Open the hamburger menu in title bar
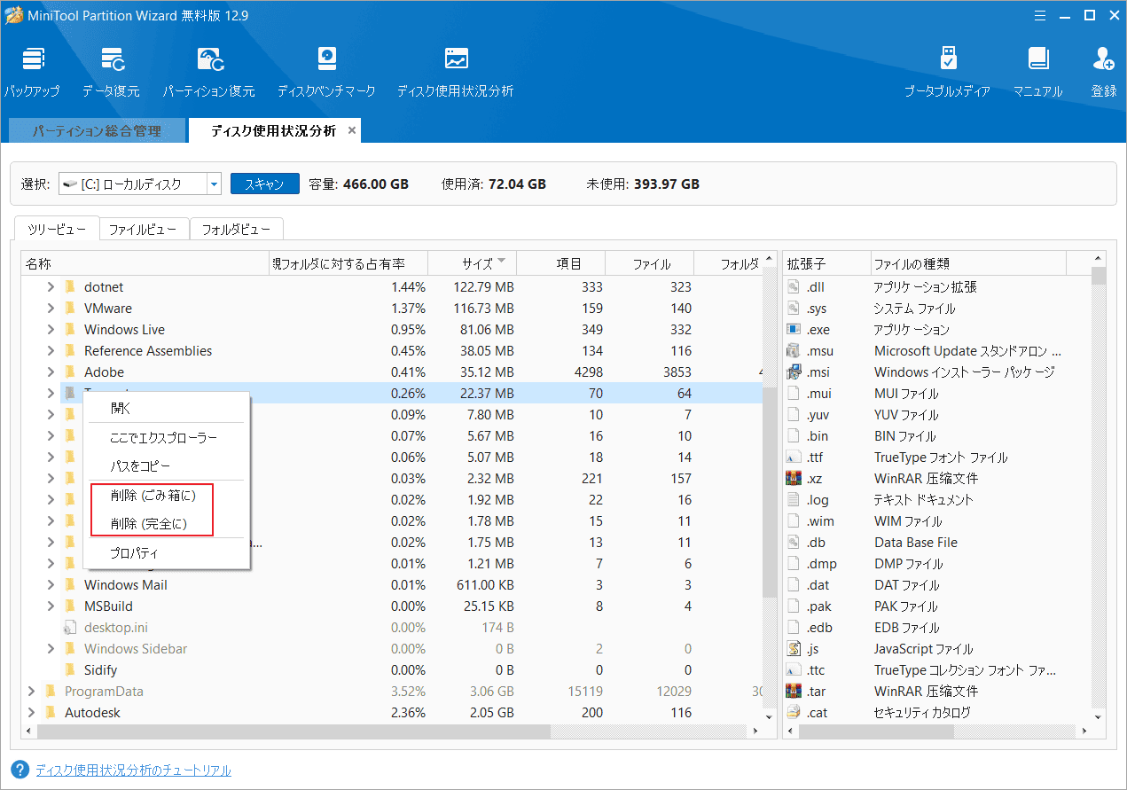Screen dimensions: 1127x790 pyautogui.click(x=1038, y=15)
